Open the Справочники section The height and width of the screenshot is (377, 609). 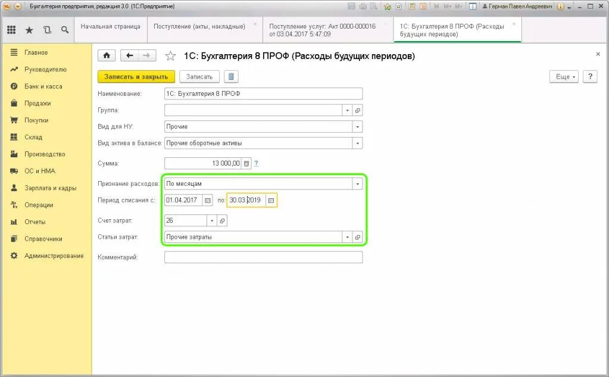(x=43, y=239)
